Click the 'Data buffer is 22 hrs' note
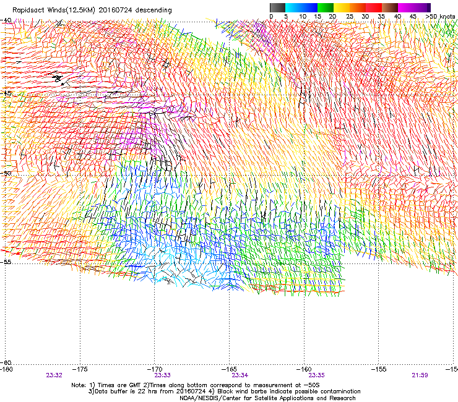Screen dimensions: 458x402 (x=224, y=391)
